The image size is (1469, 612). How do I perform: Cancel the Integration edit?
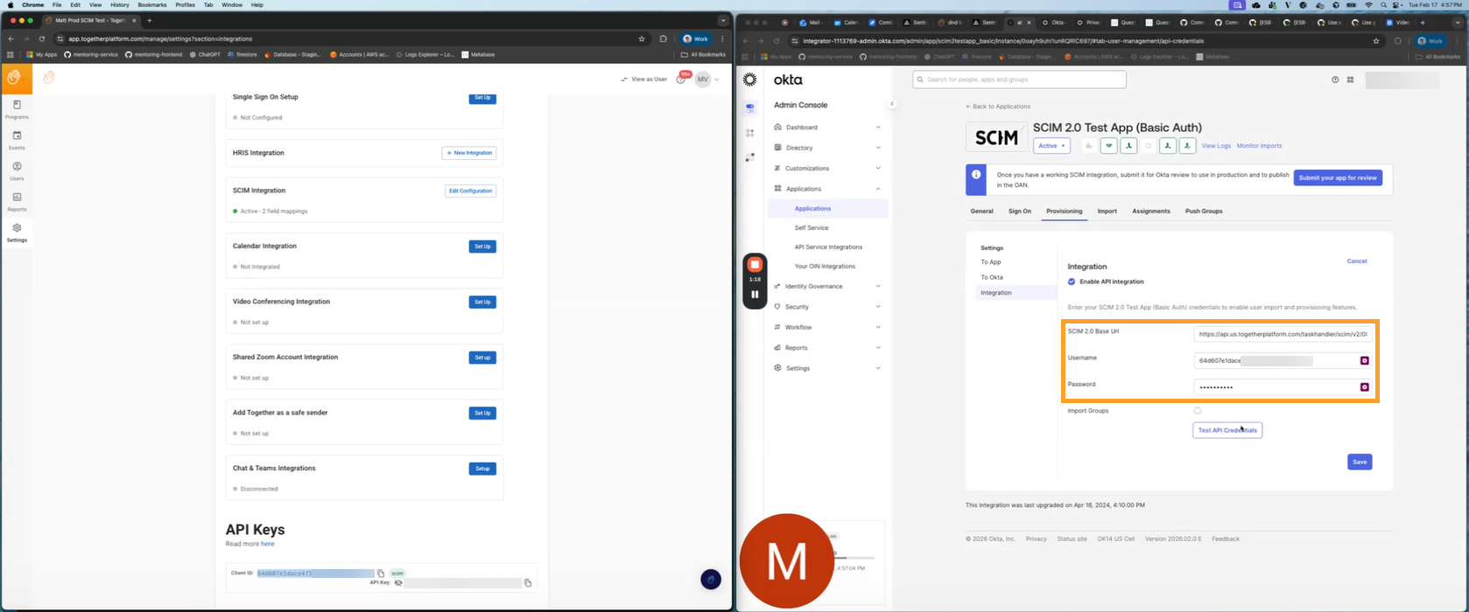point(1357,261)
